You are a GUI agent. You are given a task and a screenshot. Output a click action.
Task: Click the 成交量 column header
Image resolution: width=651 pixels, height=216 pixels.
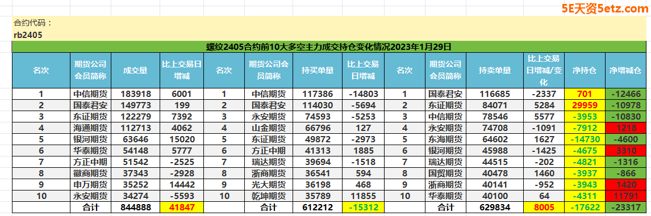[135, 70]
